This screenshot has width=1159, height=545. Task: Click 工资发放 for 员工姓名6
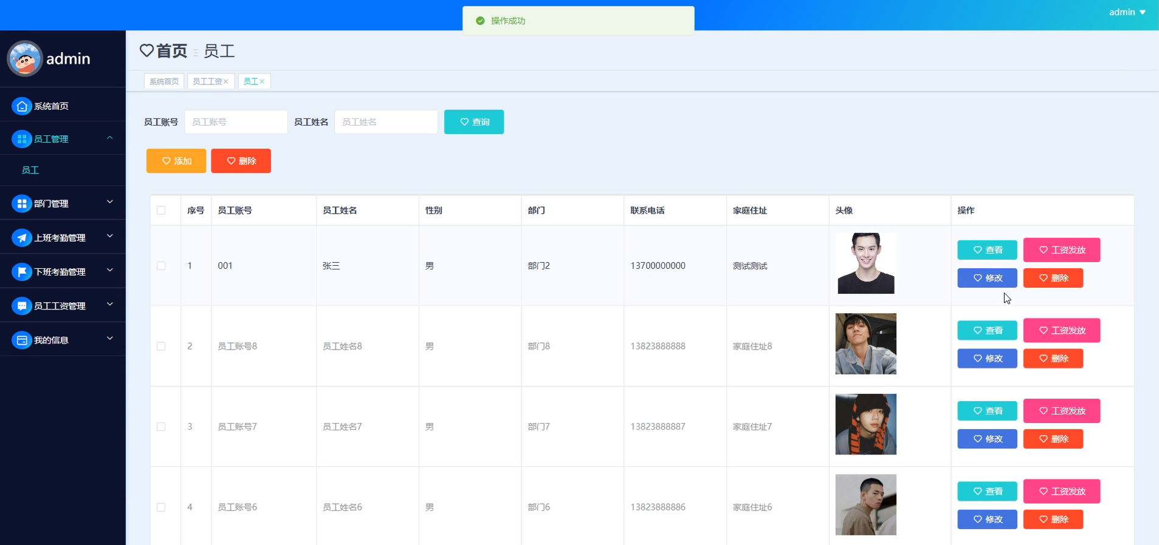point(1062,492)
